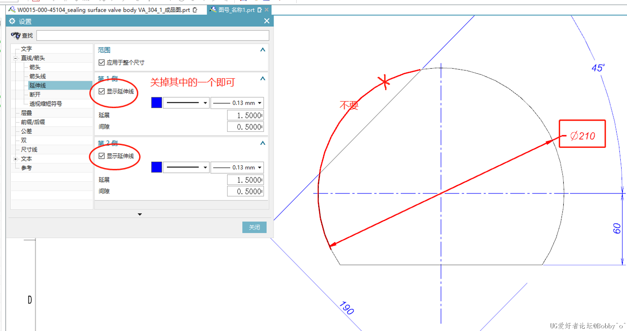This screenshot has height=331, width=627.
Task: Select 断开 in the settings tree
Action: (35, 95)
